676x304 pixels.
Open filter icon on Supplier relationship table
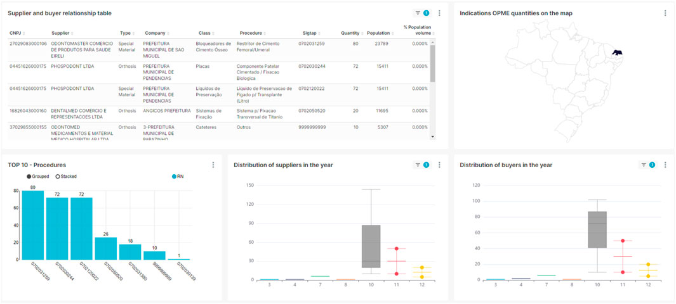pyautogui.click(x=417, y=13)
